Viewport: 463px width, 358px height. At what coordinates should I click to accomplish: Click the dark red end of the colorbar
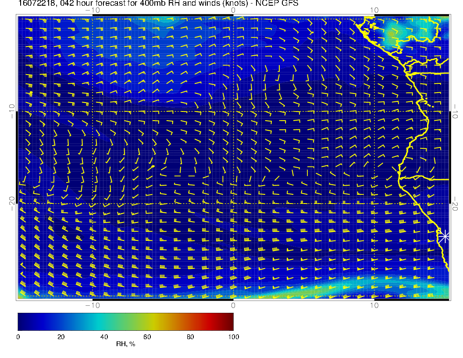pyautogui.click(x=230, y=321)
